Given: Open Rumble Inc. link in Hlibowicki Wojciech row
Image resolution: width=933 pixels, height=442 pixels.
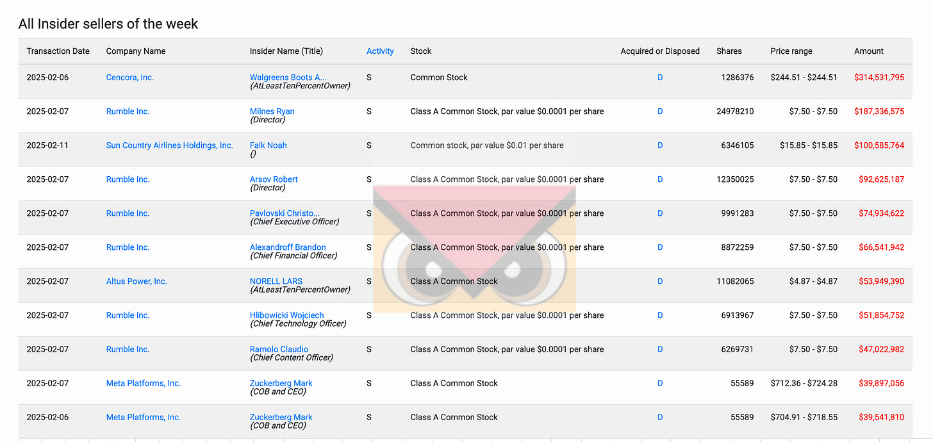Looking at the screenshot, I should [x=128, y=315].
